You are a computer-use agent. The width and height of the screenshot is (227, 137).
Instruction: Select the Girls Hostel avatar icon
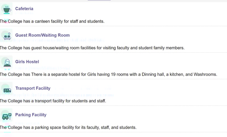pos(6,62)
